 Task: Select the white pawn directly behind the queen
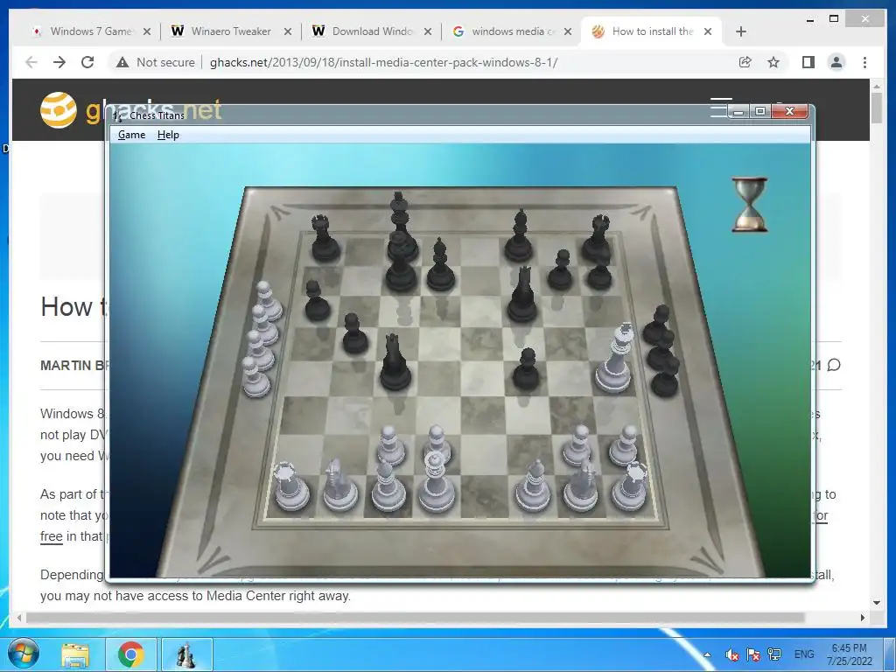[x=437, y=441]
